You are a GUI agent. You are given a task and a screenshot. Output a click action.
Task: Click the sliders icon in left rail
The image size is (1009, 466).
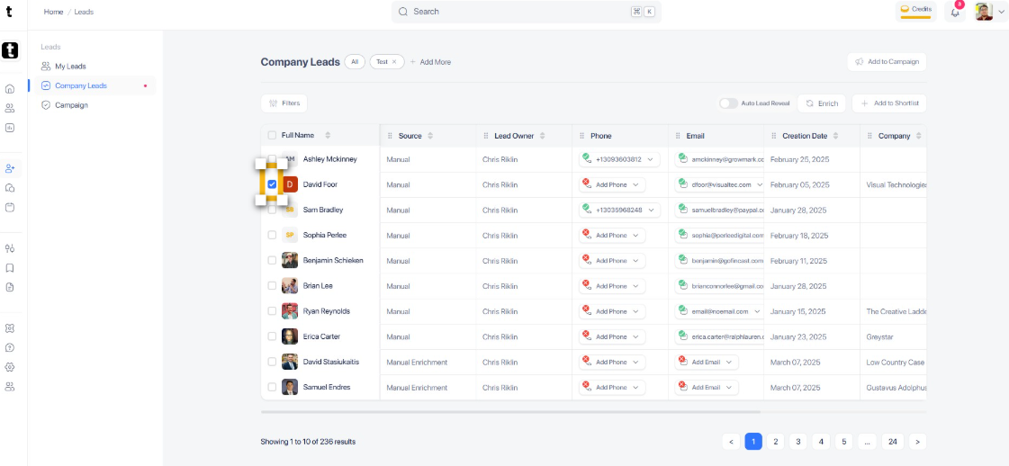(x=10, y=248)
